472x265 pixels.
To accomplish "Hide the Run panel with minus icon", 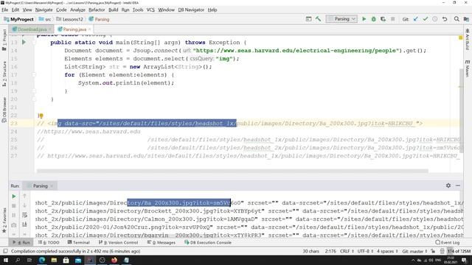I will pos(458,185).
